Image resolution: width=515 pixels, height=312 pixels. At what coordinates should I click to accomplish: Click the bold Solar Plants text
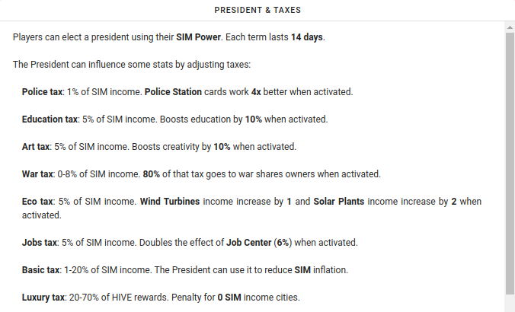point(338,202)
